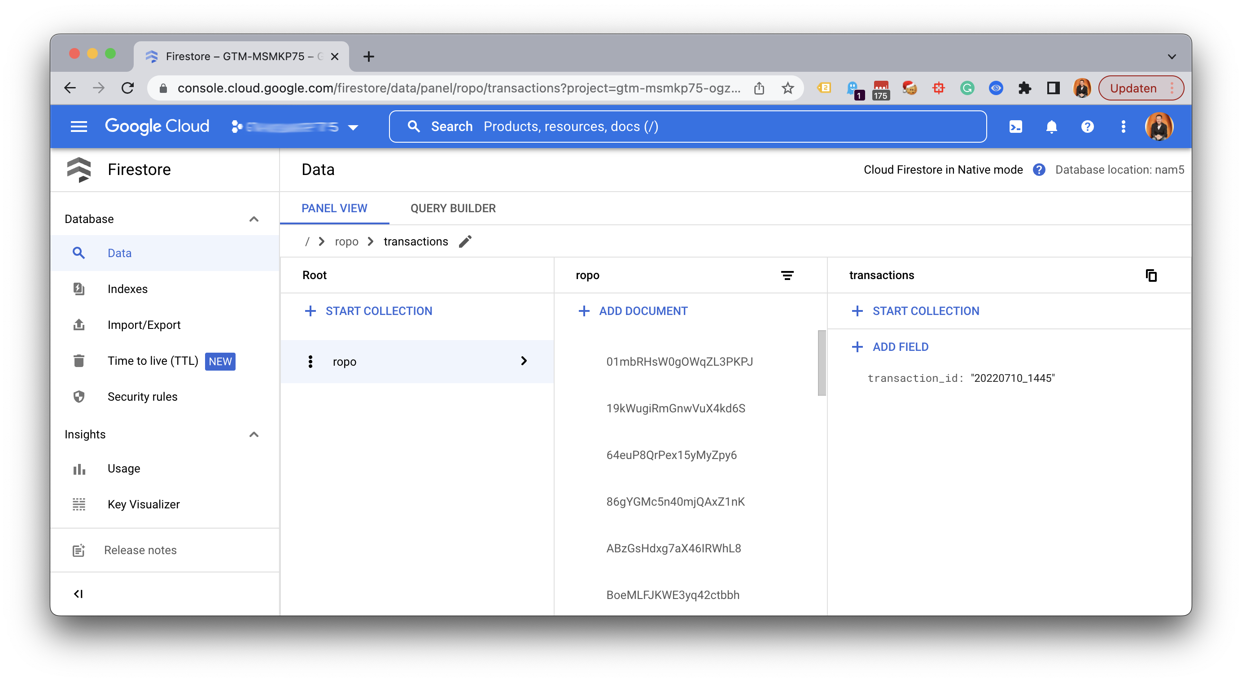Switch to the Panel View tab
This screenshot has width=1242, height=682.
click(334, 208)
